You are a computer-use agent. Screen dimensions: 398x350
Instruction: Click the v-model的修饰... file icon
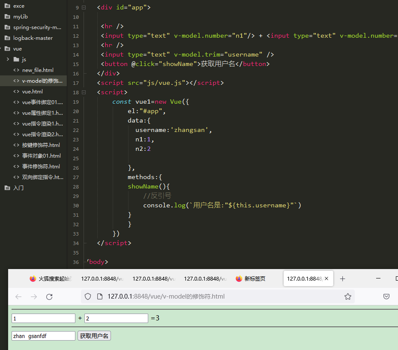coord(16,81)
